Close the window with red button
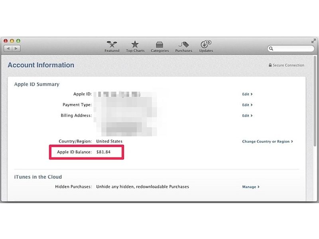The height and width of the screenshot is (239, 319). pyautogui.click(x=6, y=41)
